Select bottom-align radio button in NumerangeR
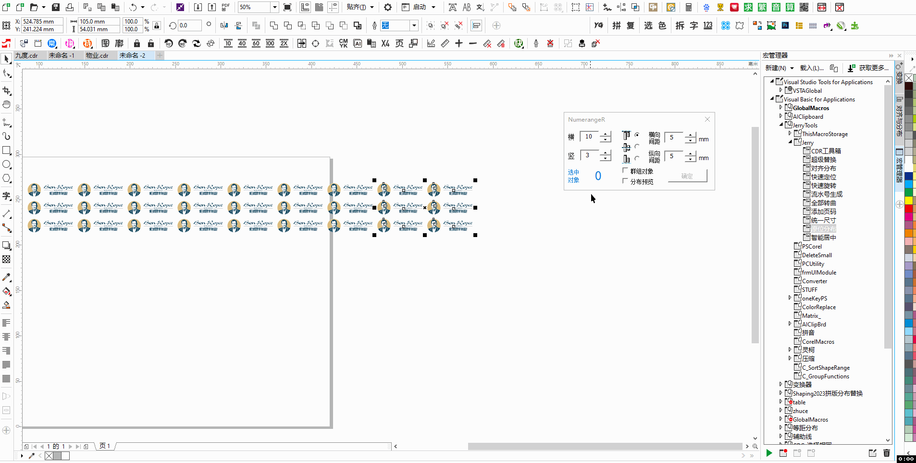The width and height of the screenshot is (916, 463). (x=637, y=158)
